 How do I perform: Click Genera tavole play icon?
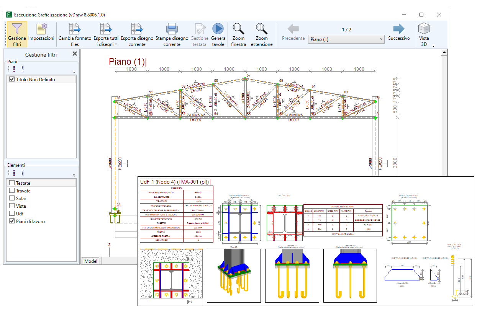click(x=218, y=29)
